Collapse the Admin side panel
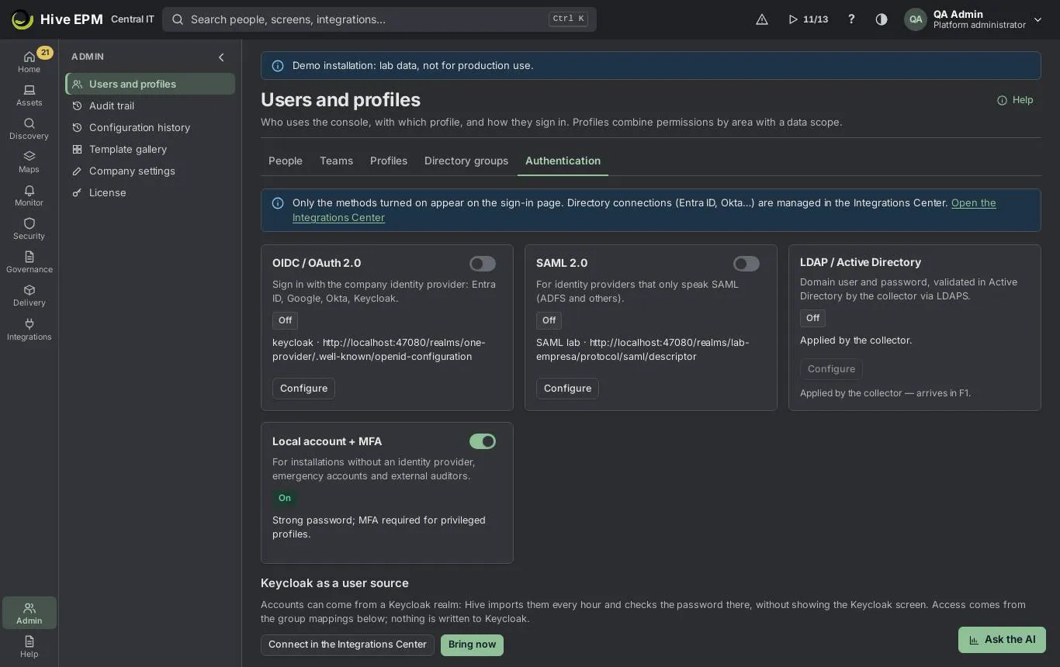Viewport: 1060px width, 667px height. tap(221, 57)
